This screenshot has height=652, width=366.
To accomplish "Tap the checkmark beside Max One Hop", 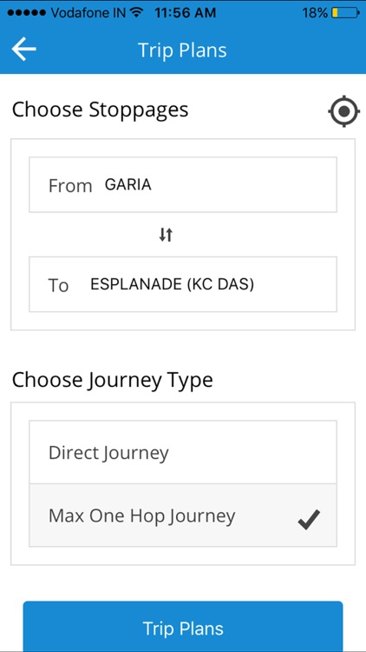I will [x=309, y=520].
